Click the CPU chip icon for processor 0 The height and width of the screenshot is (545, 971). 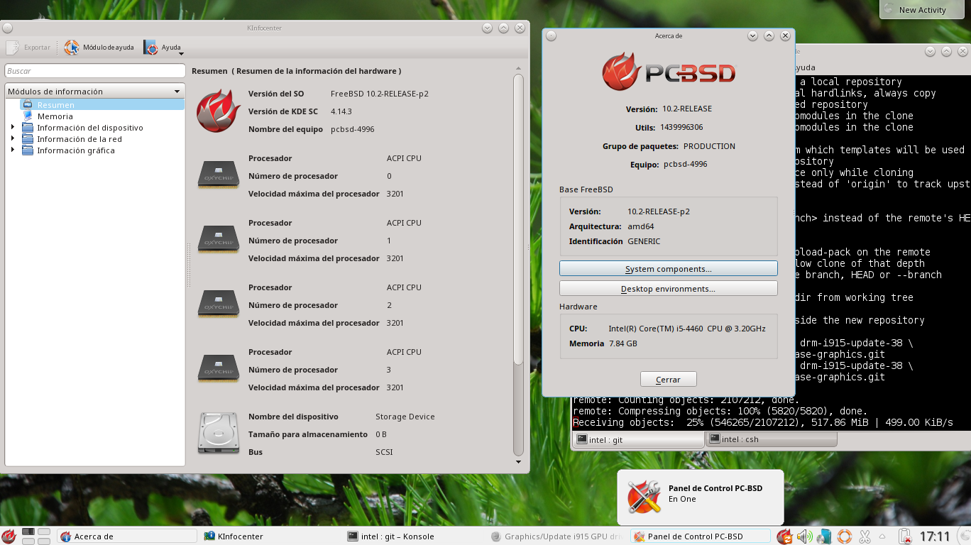(218, 175)
